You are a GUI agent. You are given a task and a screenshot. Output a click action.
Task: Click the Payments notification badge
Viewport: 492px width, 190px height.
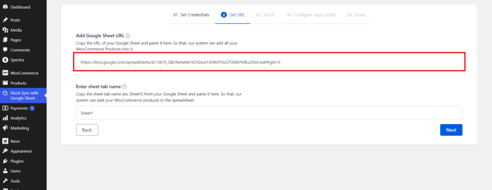coord(32,108)
